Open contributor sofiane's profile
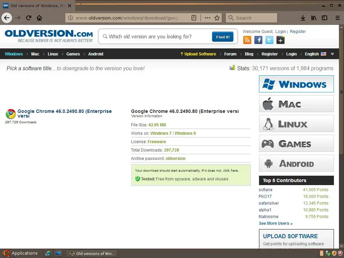This screenshot has height=258, width=344. (265, 190)
